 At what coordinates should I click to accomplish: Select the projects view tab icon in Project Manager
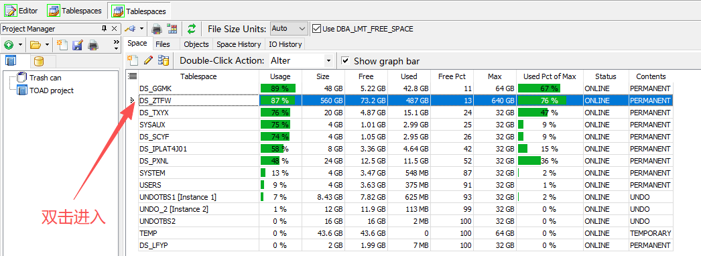[x=10, y=61]
